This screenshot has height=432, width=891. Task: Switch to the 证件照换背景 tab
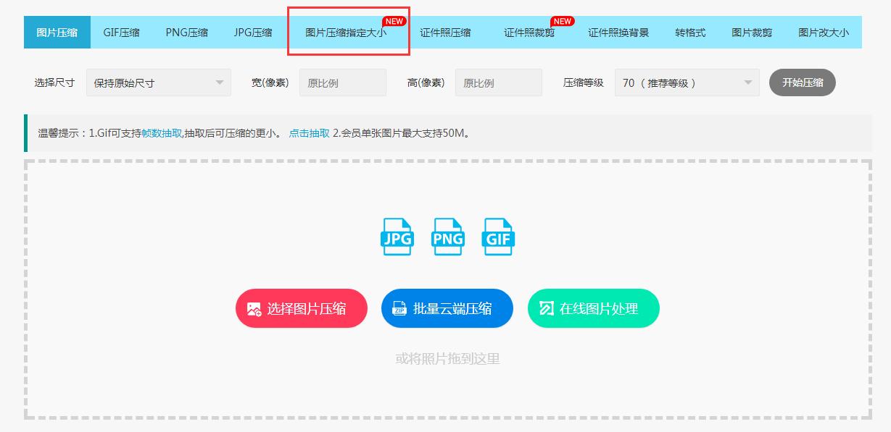[619, 32]
